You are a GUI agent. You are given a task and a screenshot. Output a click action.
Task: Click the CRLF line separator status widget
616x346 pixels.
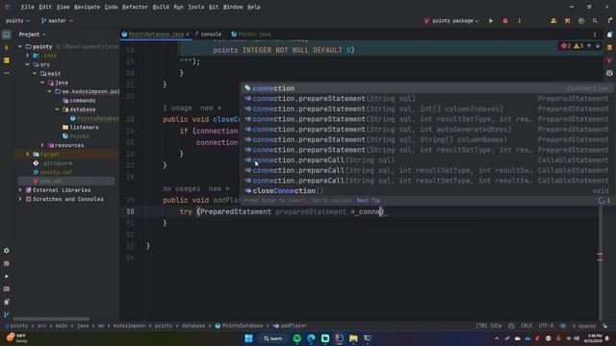coord(526,326)
